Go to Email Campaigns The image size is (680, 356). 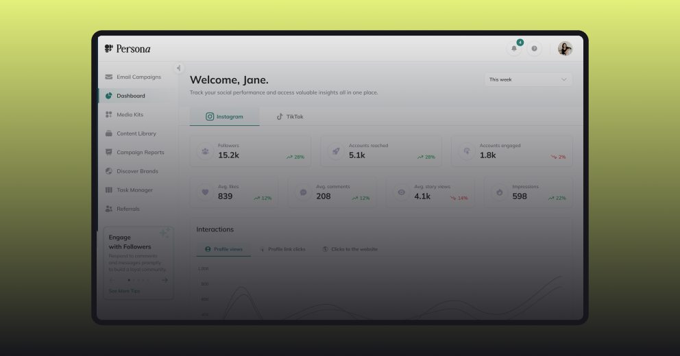click(138, 77)
